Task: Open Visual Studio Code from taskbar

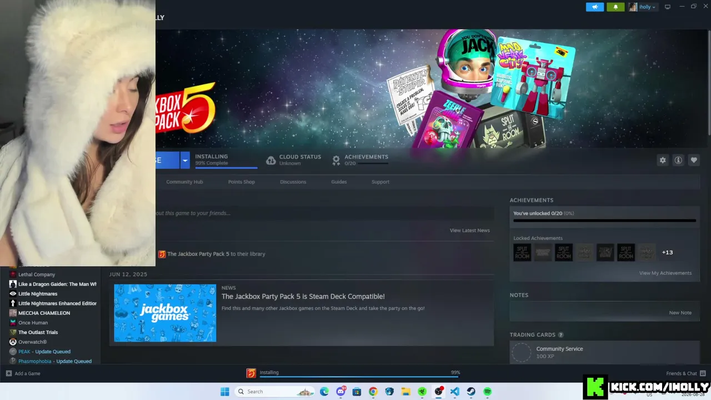Action: 455,392
